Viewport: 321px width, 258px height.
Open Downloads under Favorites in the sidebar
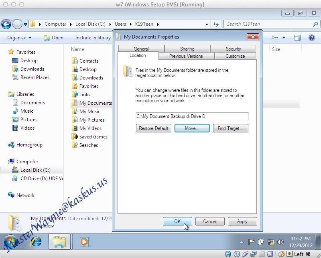(32, 69)
